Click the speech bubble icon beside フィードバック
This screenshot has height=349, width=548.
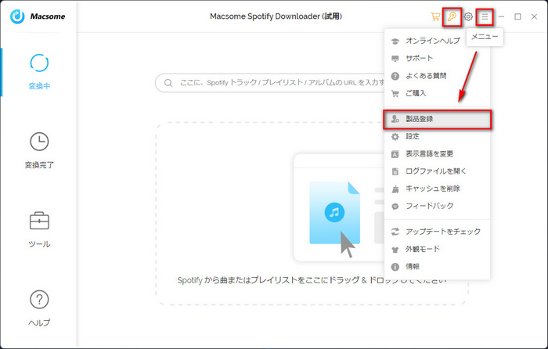pos(395,207)
